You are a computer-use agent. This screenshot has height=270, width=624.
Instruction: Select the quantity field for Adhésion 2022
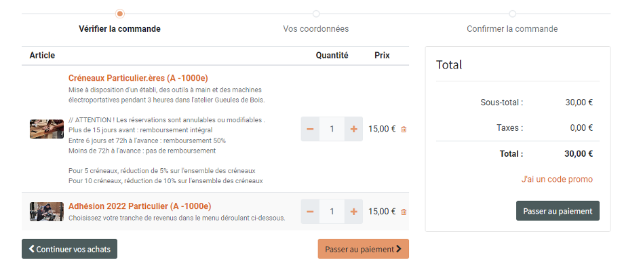point(332,212)
